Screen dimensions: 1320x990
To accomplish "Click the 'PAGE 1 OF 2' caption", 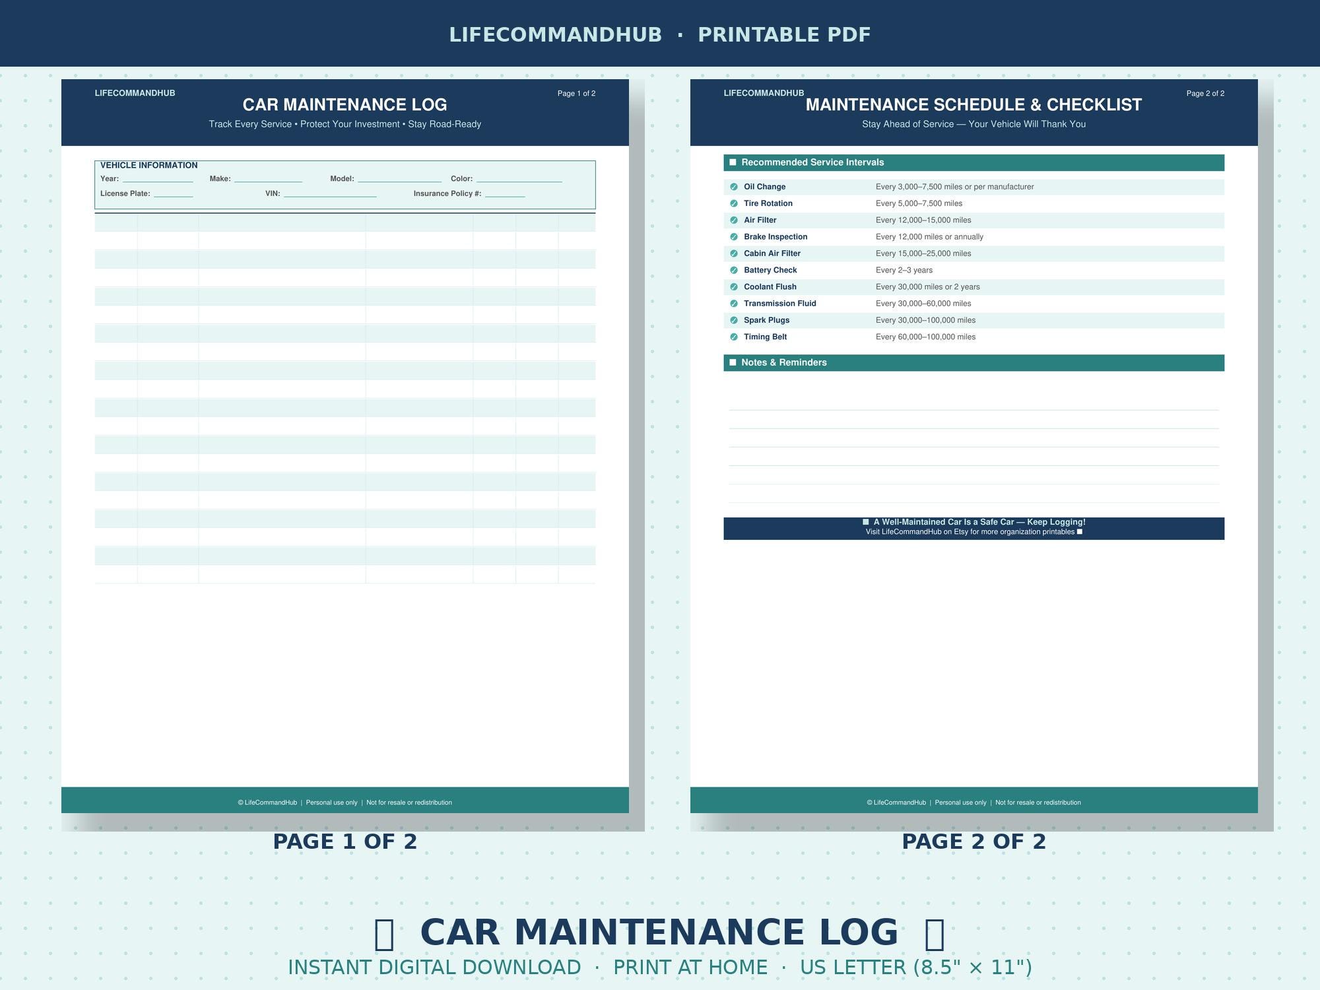I will click(345, 841).
